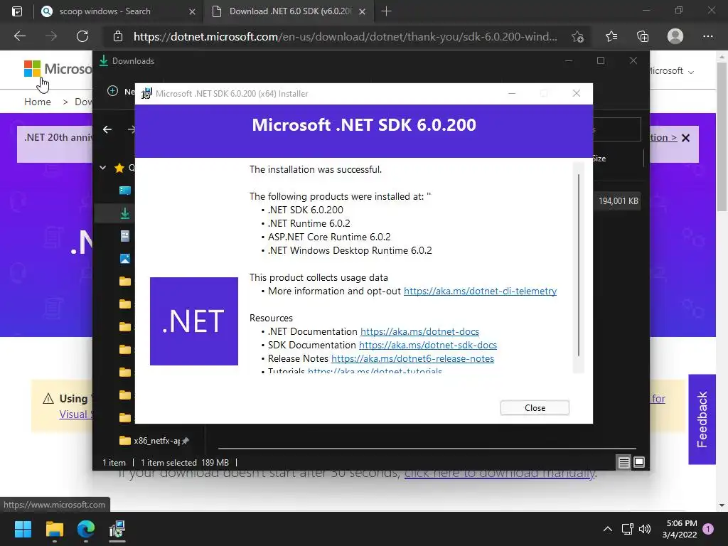Image resolution: width=728 pixels, height=546 pixels.
Task: View site information lock icon
Action: click(118, 36)
